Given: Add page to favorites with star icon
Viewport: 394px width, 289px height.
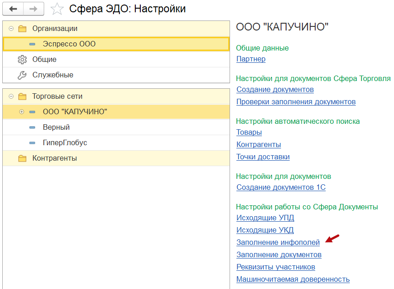Looking at the screenshot, I should tap(57, 9).
